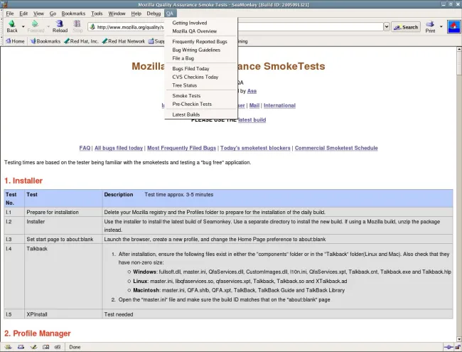
Task: Open the Print button dropdown arrow
Action: [441, 27]
